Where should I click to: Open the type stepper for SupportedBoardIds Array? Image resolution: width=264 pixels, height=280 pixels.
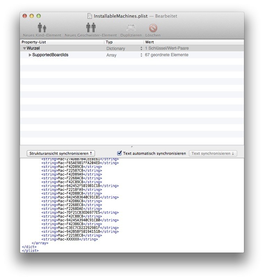tap(142, 55)
